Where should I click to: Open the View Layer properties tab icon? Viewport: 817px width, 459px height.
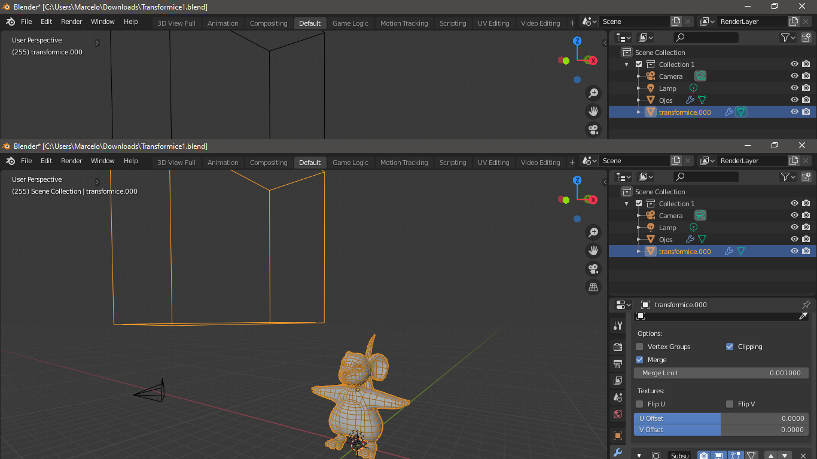[618, 380]
